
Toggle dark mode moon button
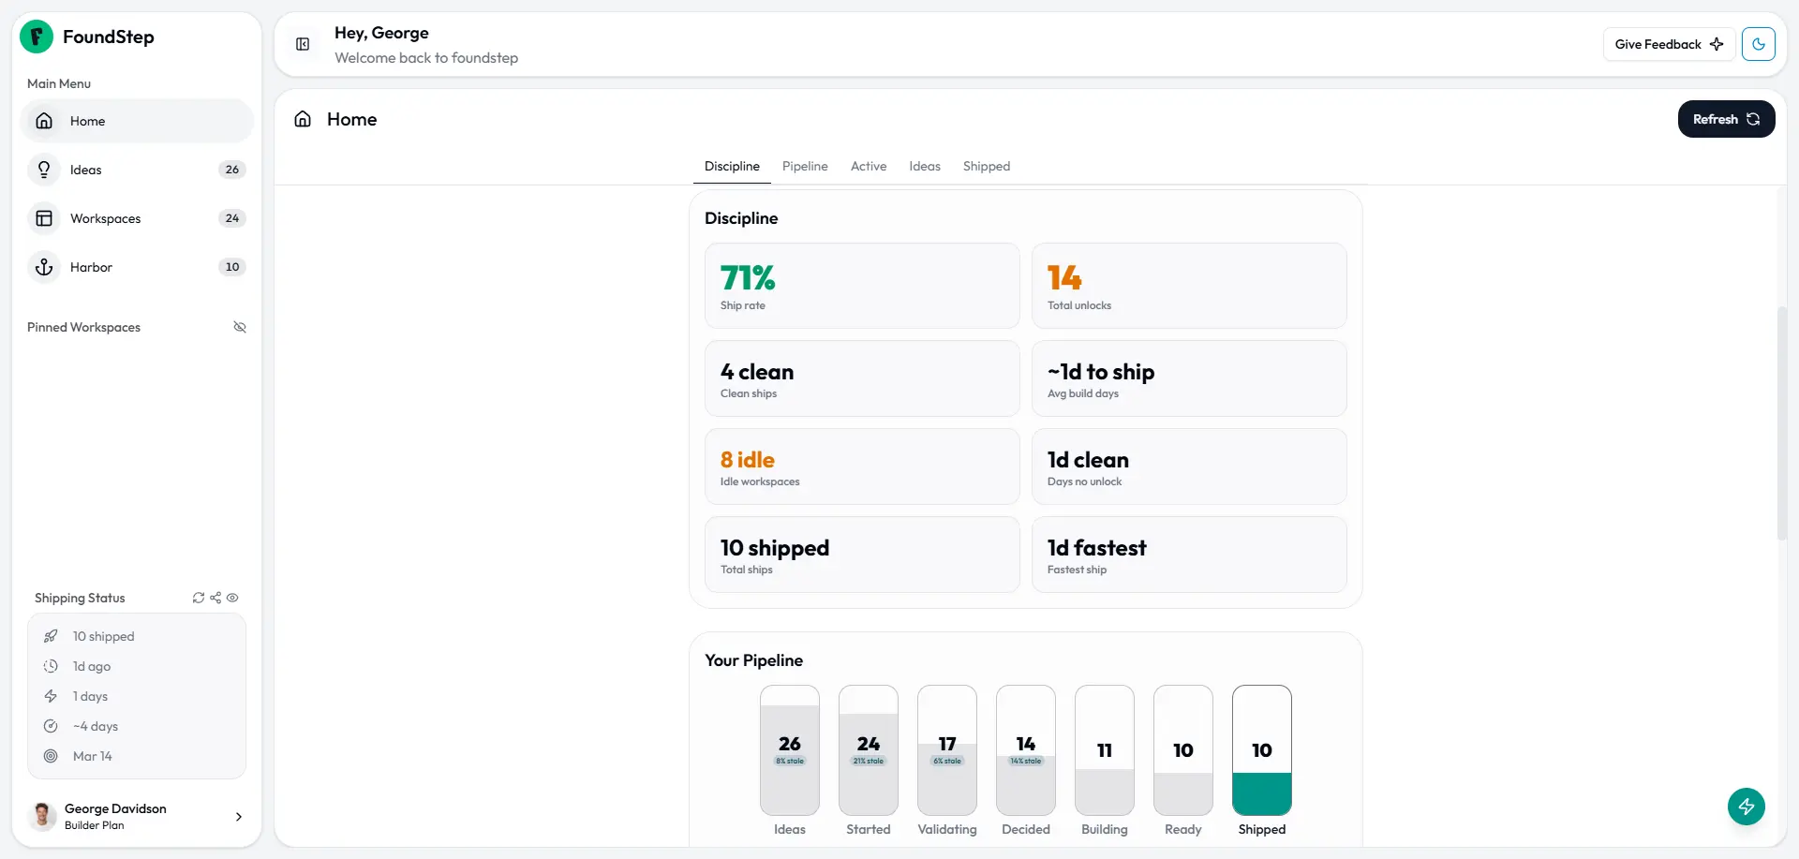[x=1759, y=44]
